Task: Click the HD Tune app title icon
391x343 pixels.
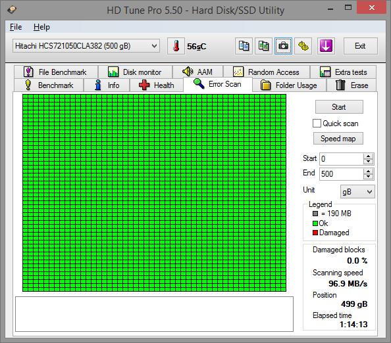Action: pyautogui.click(x=11, y=10)
